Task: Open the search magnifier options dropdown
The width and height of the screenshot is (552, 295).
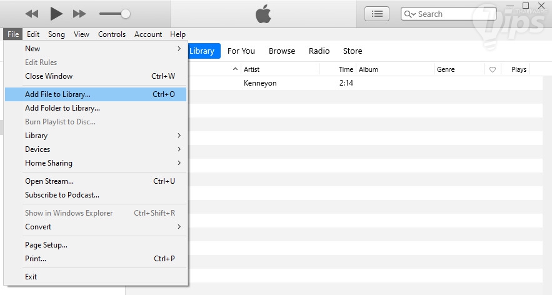Action: [x=409, y=14]
